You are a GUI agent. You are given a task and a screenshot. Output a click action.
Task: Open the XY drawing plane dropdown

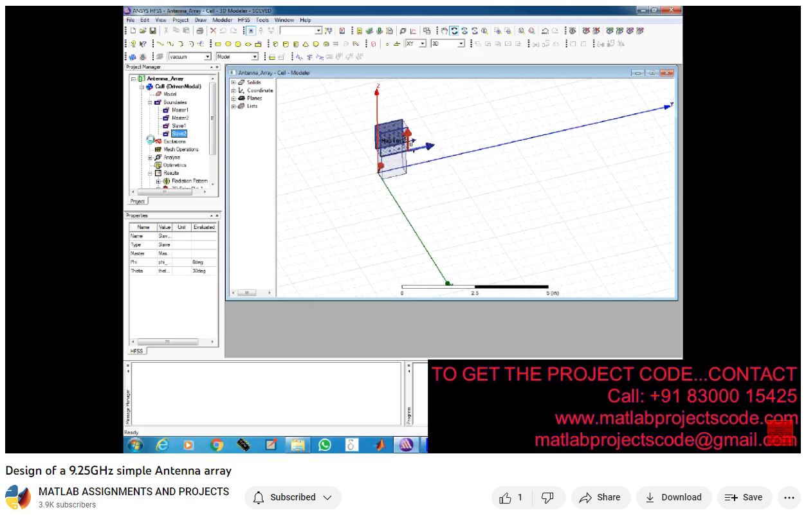423,44
